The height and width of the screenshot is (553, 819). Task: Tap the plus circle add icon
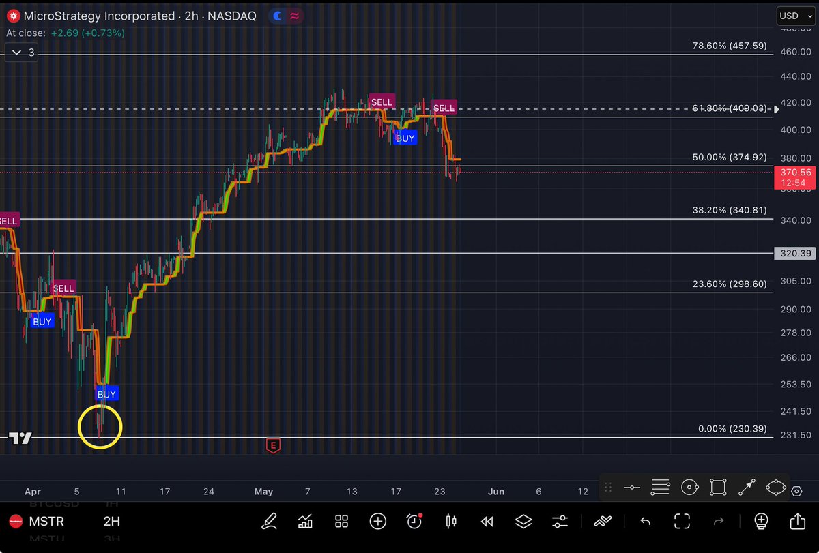377,522
